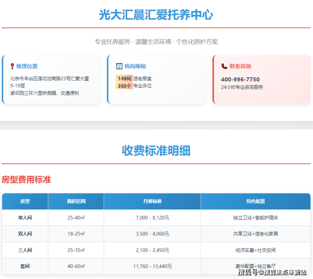Click the 7,000 - 8,120元 price cell

coord(152,218)
